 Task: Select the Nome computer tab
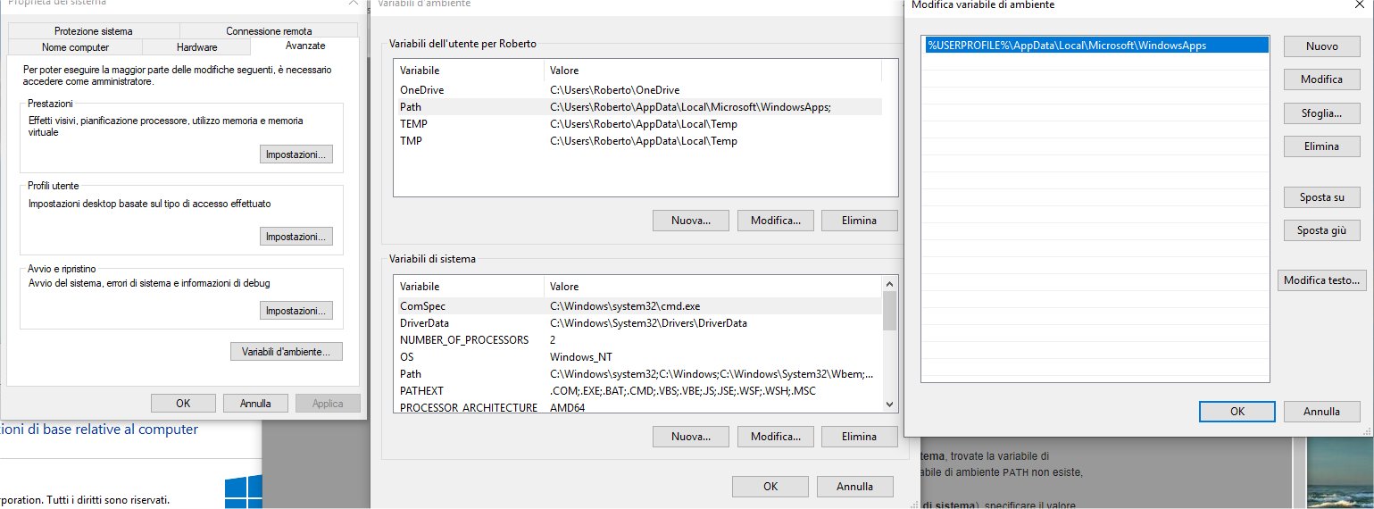pyautogui.click(x=75, y=46)
